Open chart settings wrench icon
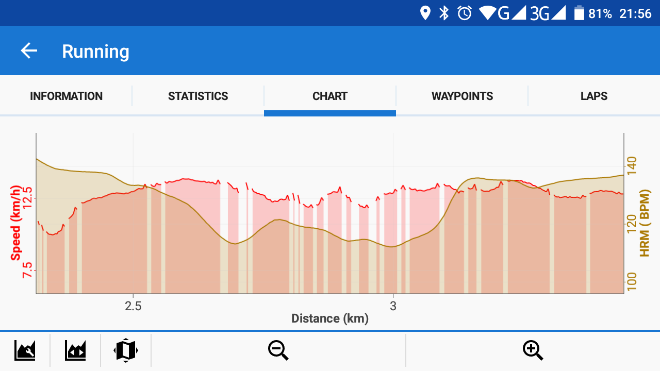 pyautogui.click(x=25, y=350)
